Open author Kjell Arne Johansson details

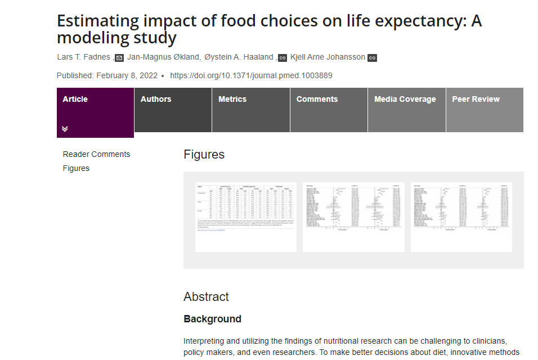click(x=328, y=57)
